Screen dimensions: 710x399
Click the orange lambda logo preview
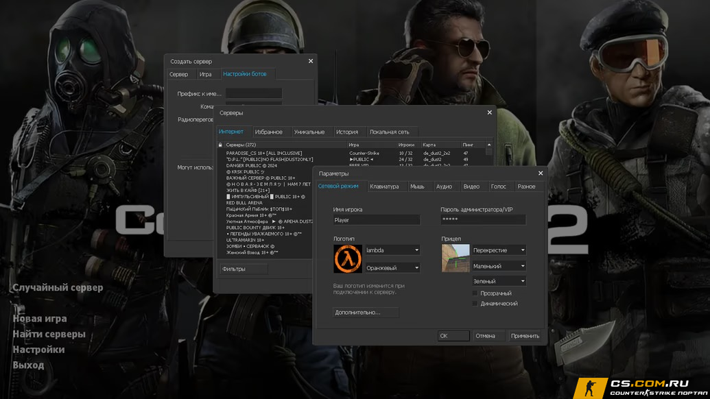pos(348,258)
